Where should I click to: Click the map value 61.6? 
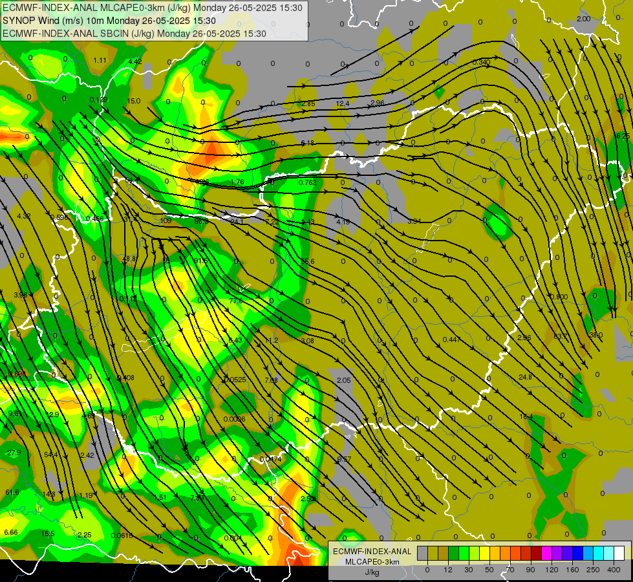click(12, 492)
